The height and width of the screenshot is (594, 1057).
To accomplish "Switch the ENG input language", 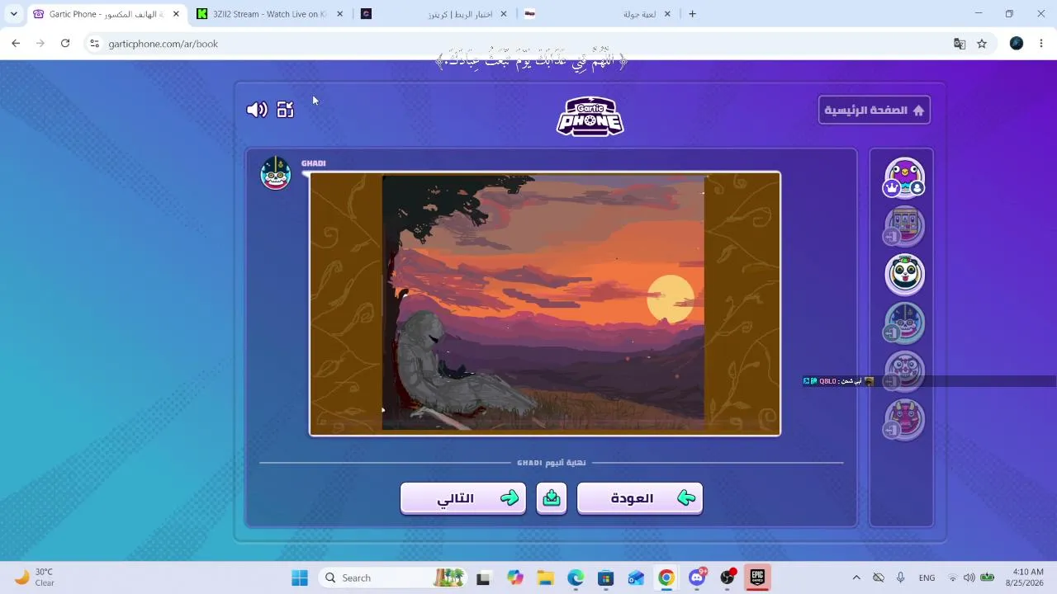I will pyautogui.click(x=927, y=577).
